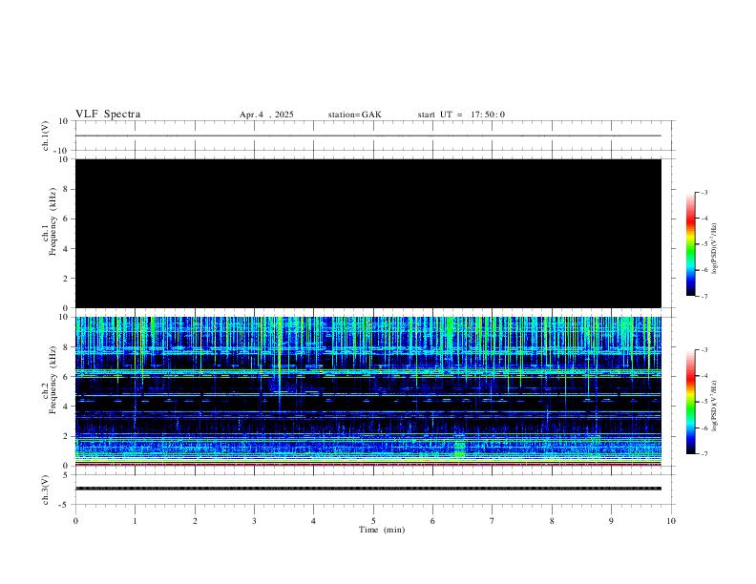Click the "station=GAK" header label
The image size is (756, 584).
pyautogui.click(x=354, y=115)
